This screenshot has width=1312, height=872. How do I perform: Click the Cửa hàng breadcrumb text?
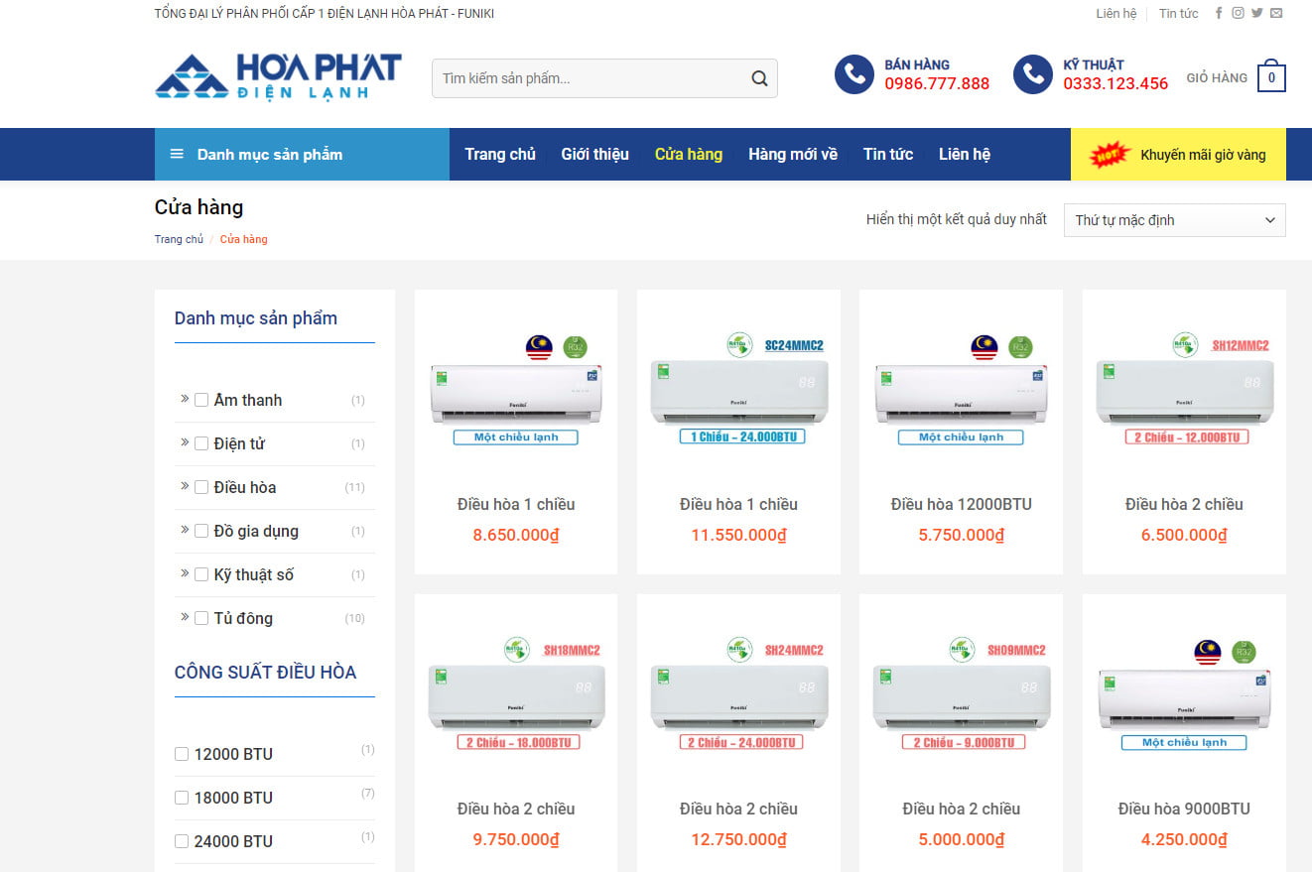coord(243,239)
